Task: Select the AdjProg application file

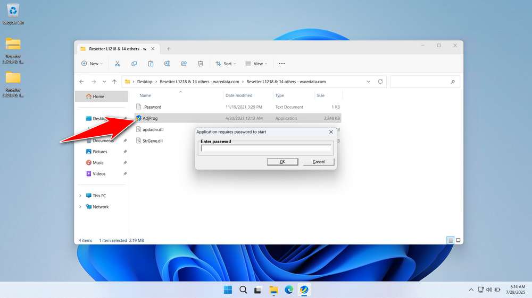Action: (x=238, y=118)
